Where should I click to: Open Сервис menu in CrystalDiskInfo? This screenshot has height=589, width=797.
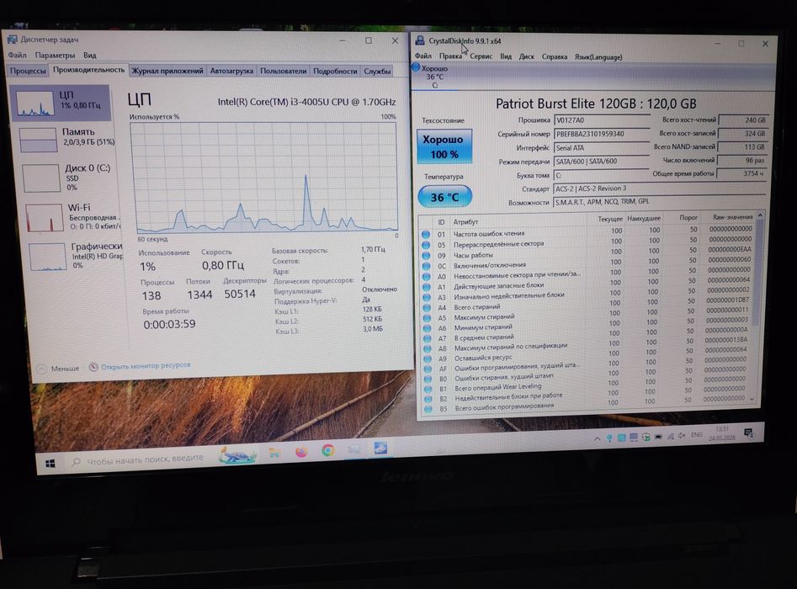[481, 56]
